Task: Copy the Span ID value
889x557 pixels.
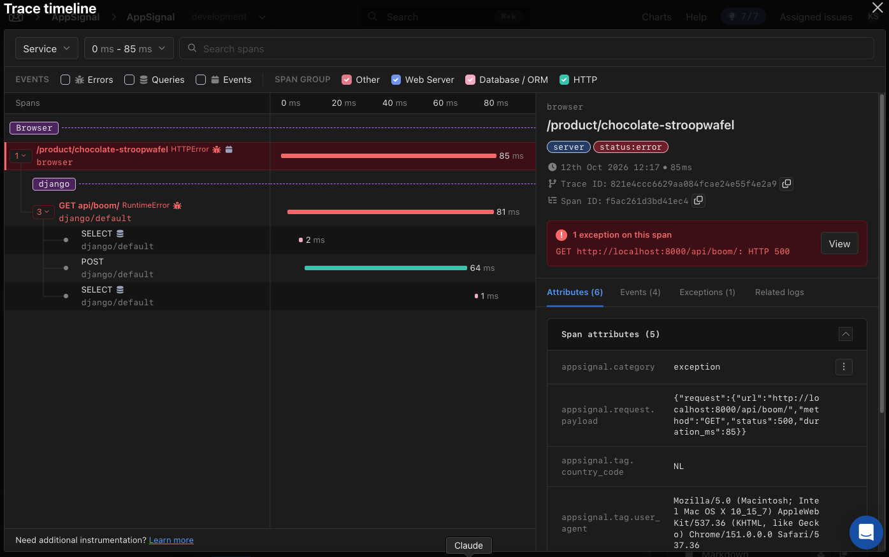Action: [x=698, y=200]
